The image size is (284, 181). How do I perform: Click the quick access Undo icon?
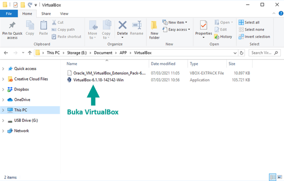30,5
